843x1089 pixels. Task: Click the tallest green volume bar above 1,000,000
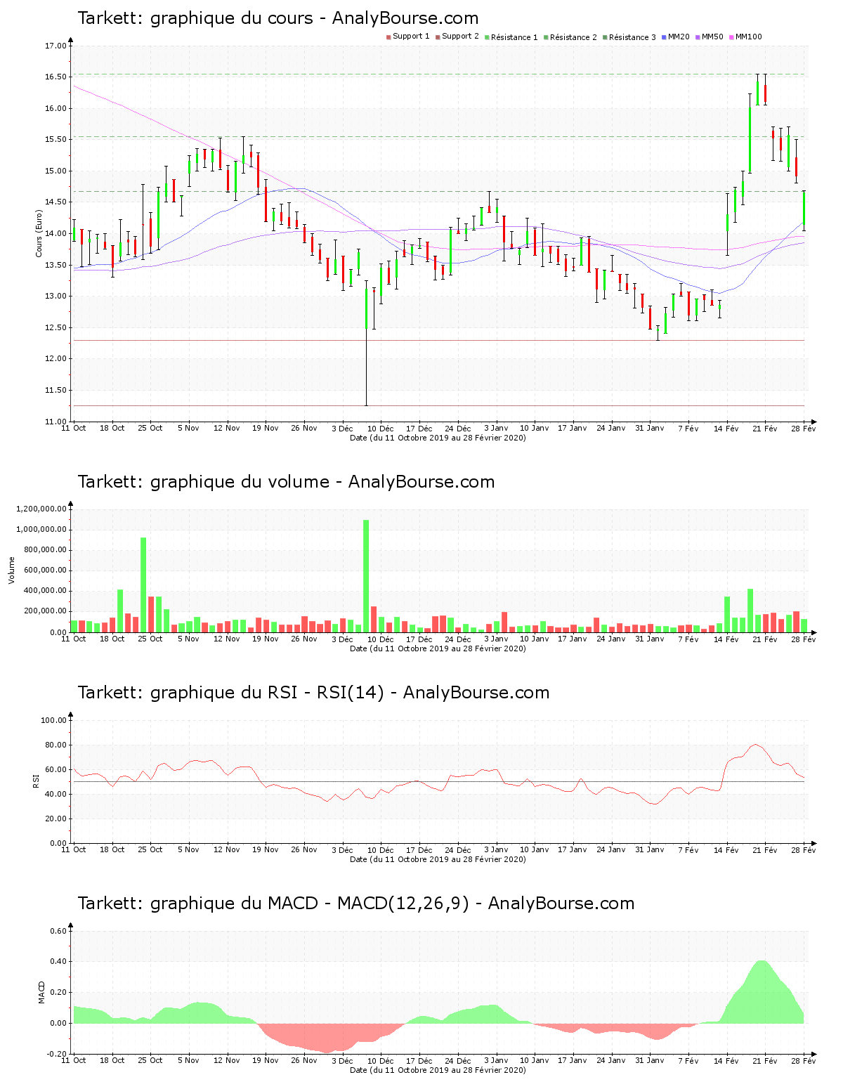(x=366, y=576)
